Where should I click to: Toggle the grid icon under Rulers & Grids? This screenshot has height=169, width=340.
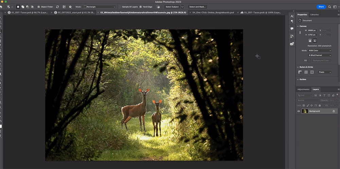pyautogui.click(x=306, y=72)
